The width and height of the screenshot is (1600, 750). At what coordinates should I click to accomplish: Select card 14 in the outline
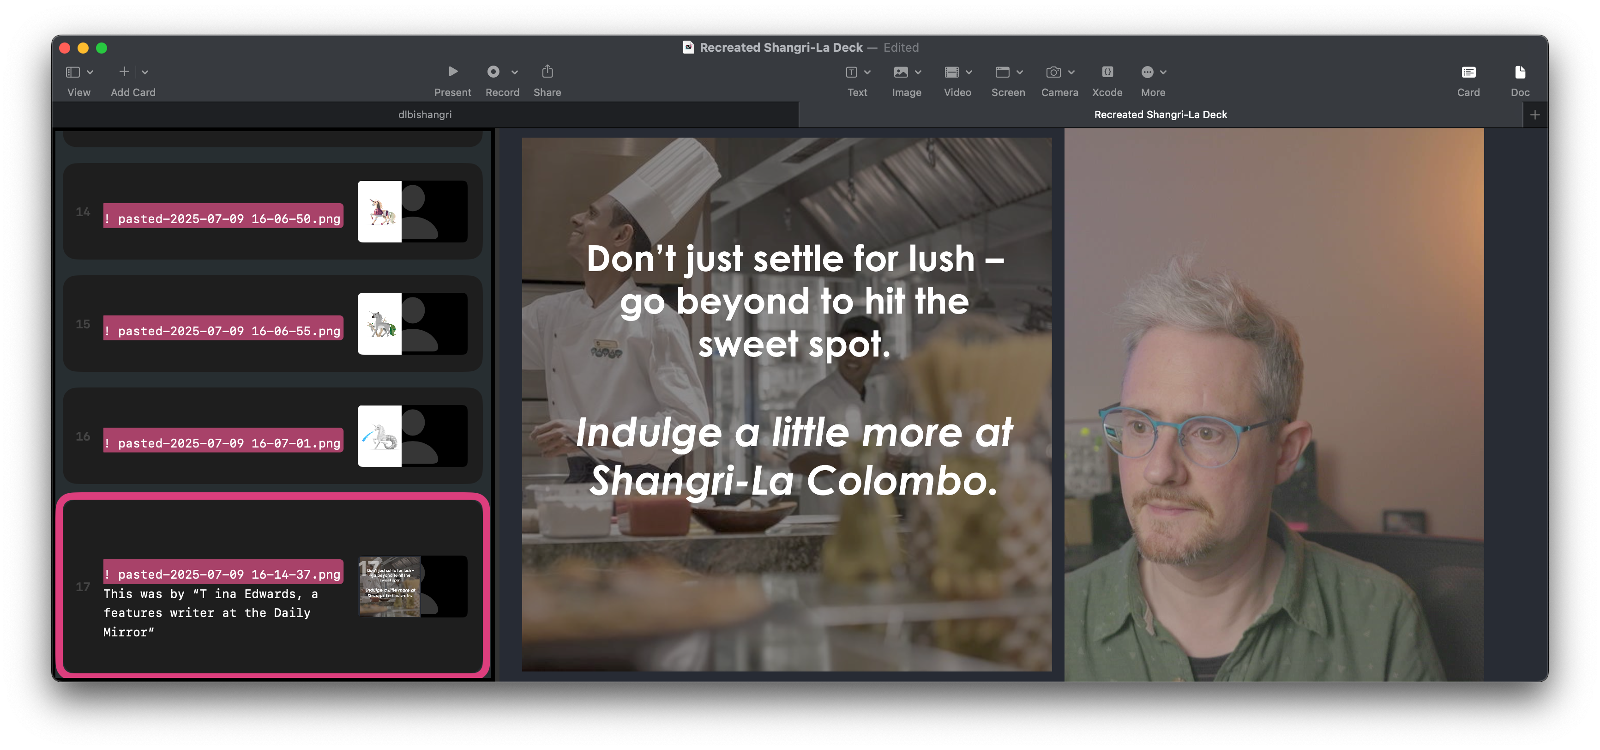pyautogui.click(x=273, y=211)
